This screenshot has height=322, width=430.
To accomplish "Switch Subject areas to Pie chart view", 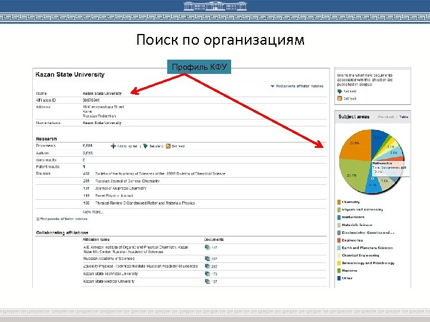I will pyautogui.click(x=386, y=117).
